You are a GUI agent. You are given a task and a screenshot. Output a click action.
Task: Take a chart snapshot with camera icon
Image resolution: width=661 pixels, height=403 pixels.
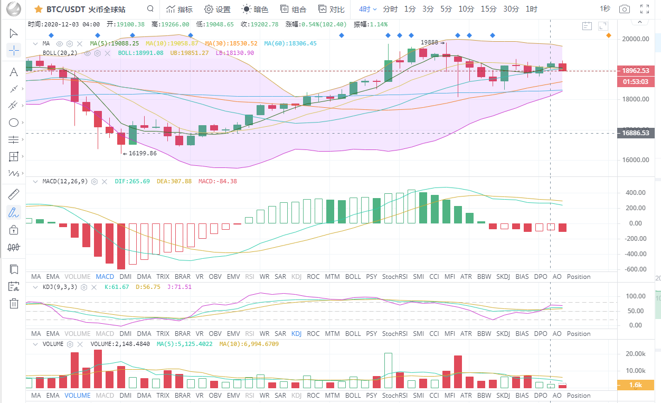[625, 9]
